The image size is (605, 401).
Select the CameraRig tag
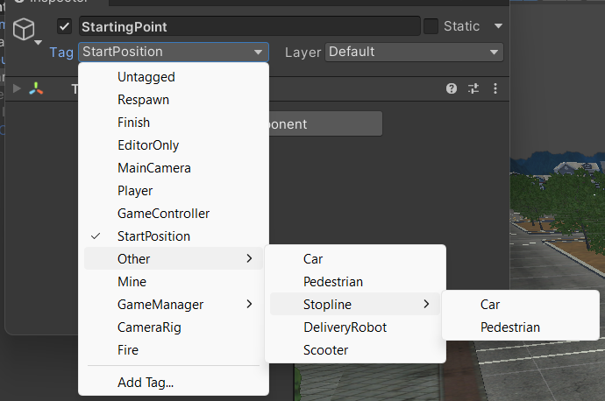[x=174, y=327]
